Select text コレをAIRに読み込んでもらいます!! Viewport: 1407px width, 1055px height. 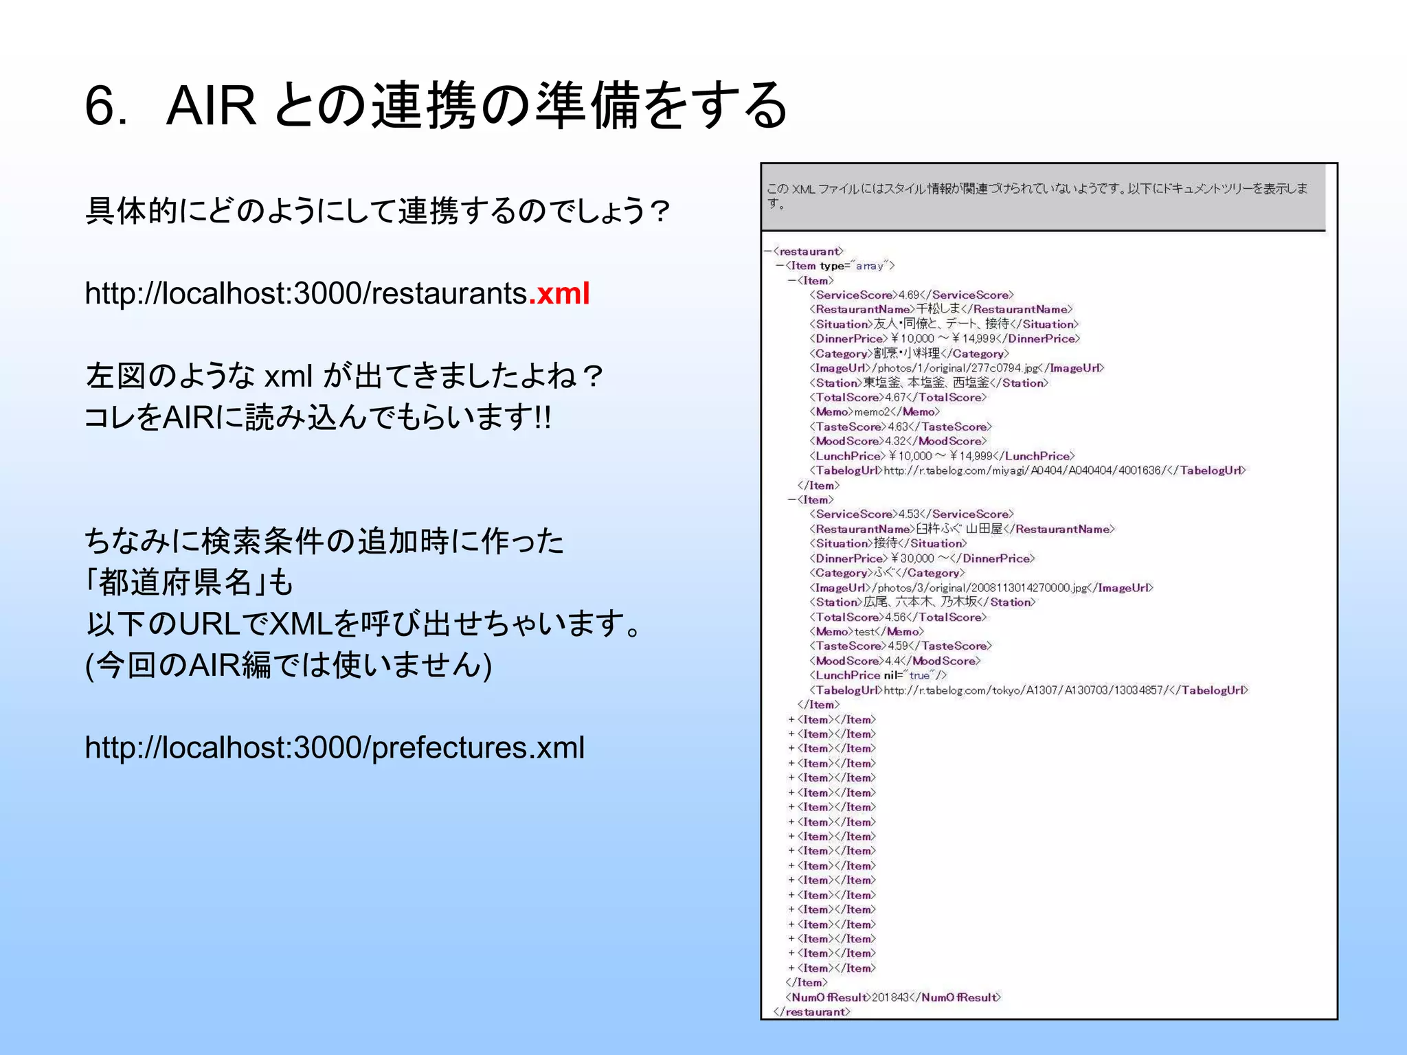(x=317, y=418)
